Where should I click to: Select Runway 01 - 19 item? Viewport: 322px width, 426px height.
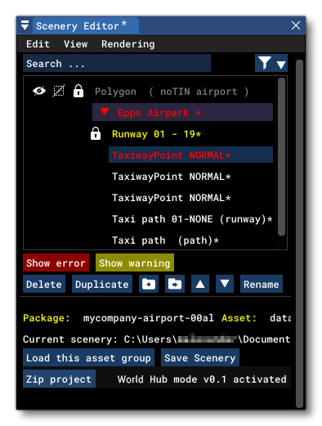157,134
